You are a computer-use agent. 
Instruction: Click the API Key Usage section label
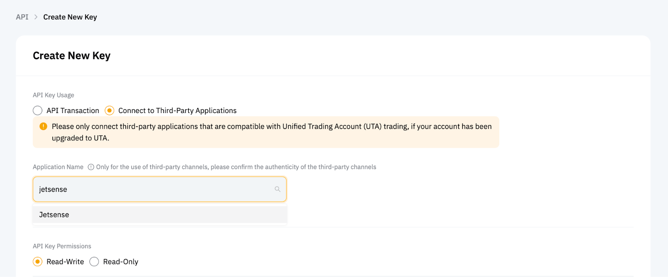pyautogui.click(x=53, y=95)
